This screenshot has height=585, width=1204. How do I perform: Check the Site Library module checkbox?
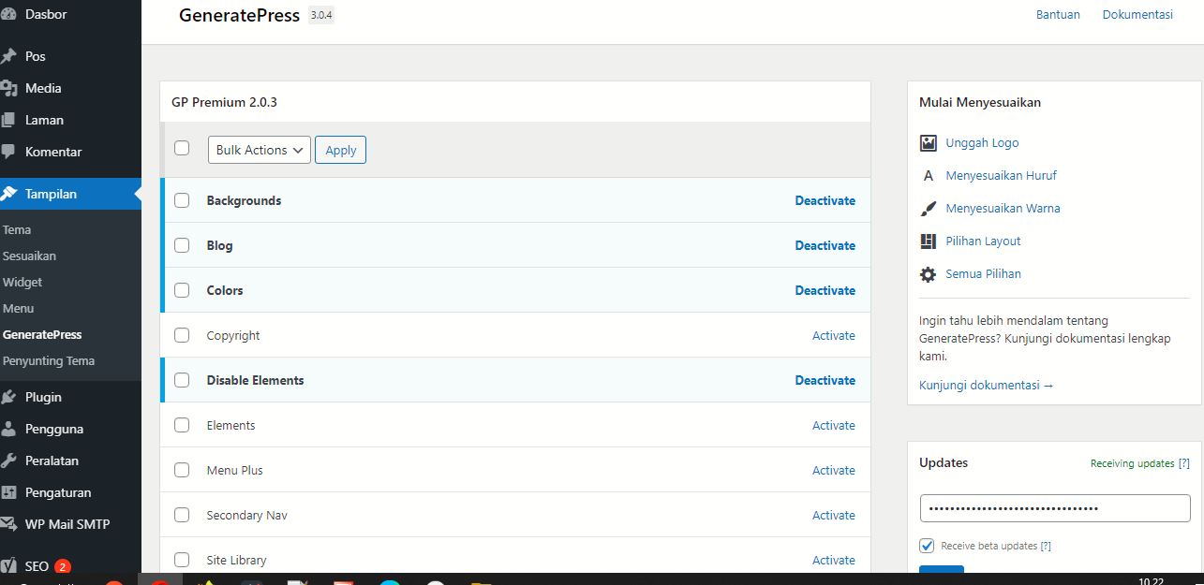(182, 560)
